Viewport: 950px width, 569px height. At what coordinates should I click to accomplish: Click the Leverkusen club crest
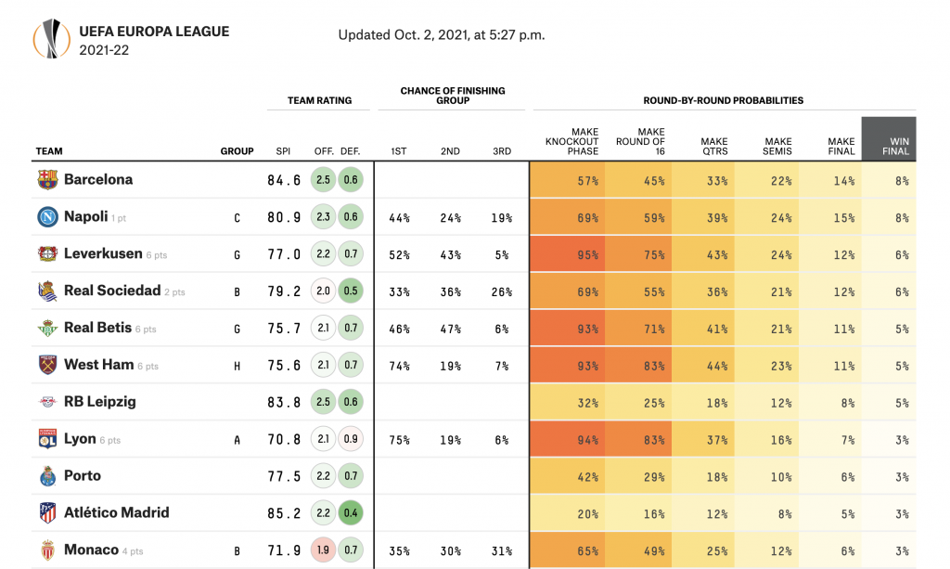[47, 254]
